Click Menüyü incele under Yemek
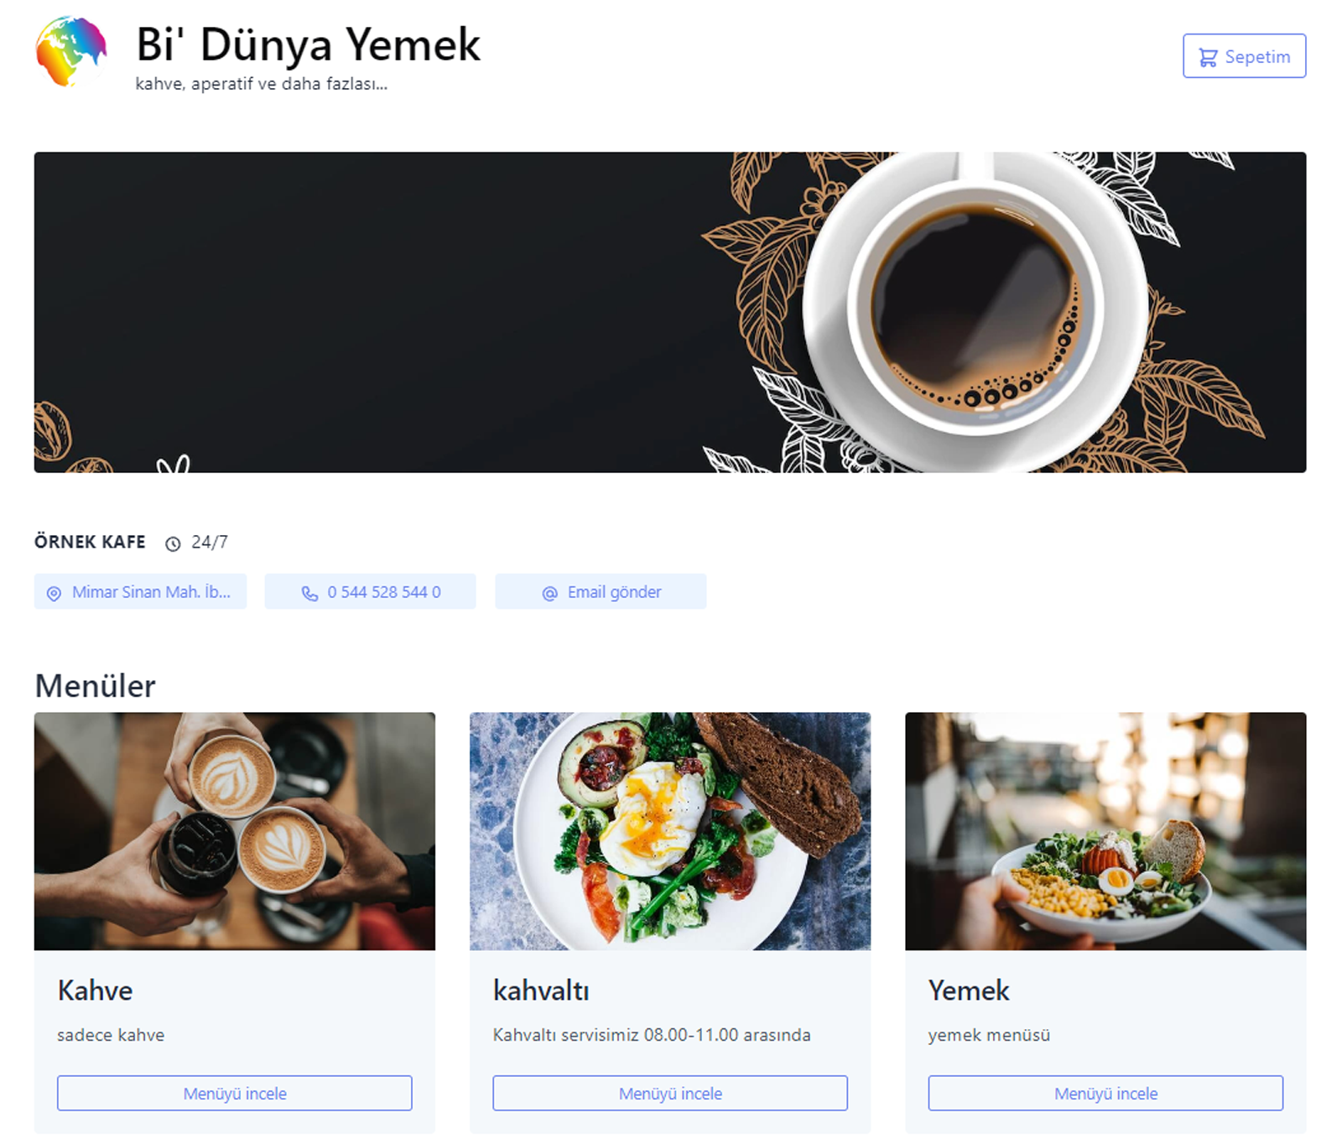1342x1144 pixels. point(1105,1093)
